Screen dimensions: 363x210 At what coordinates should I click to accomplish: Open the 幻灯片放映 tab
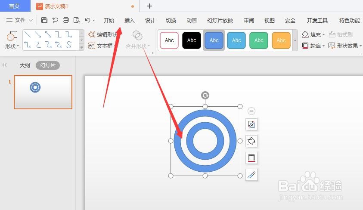coord(220,20)
